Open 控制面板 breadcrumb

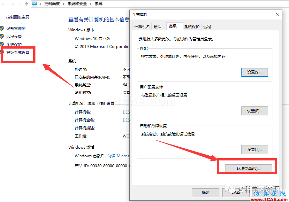coord(52,4)
